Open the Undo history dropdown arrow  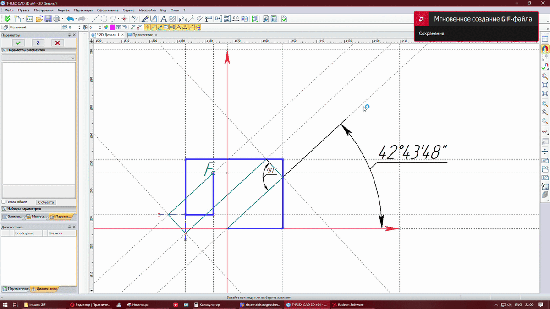(x=76, y=19)
